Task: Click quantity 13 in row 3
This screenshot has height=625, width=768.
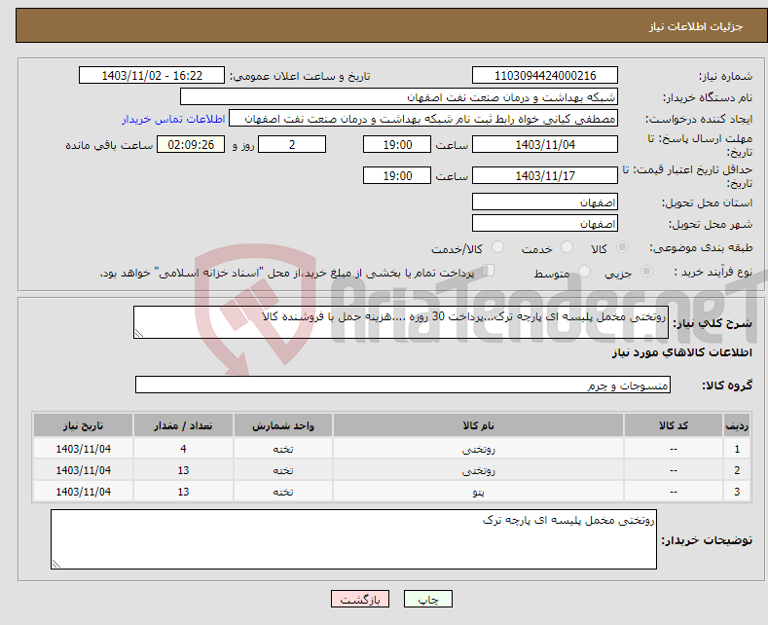Action: (183, 492)
